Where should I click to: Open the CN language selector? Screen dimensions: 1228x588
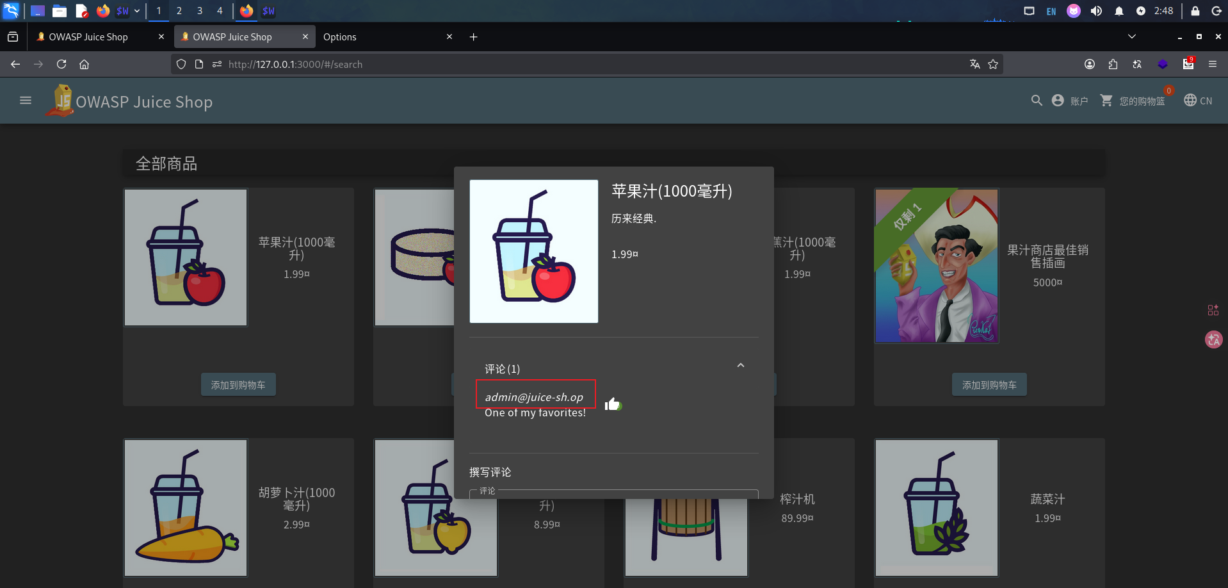pyautogui.click(x=1198, y=101)
